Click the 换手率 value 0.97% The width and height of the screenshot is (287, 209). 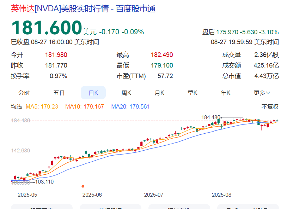(59, 76)
